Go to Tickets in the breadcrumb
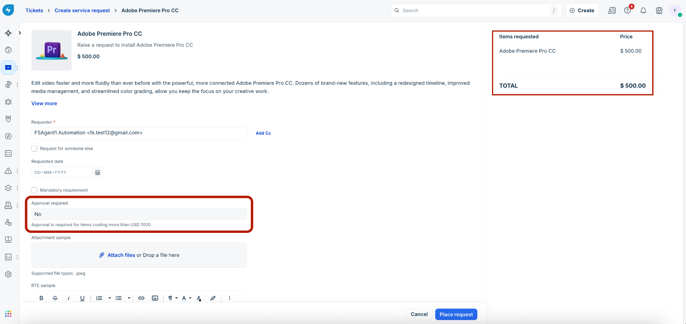This screenshot has width=686, height=324. coord(34,10)
